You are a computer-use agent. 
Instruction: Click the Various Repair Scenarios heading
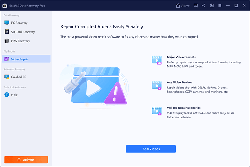[184, 108]
